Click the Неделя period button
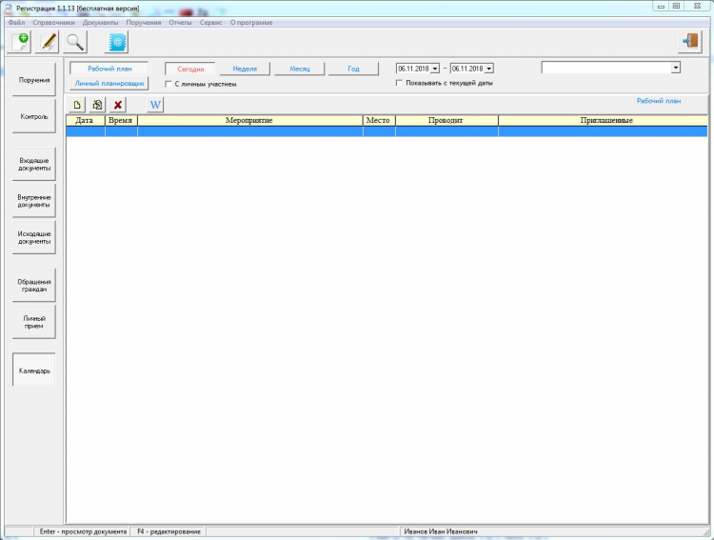714x540 pixels. pos(245,69)
